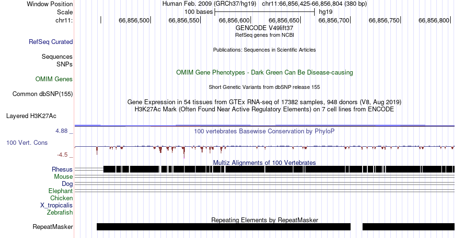
Task: Click the 66,856,550 ruler position
Action: [x=184, y=20]
